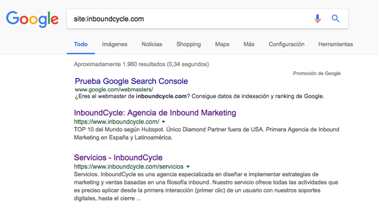This screenshot has width=379, height=214.
Task: Expand the Más menu
Action: (x=249, y=44)
